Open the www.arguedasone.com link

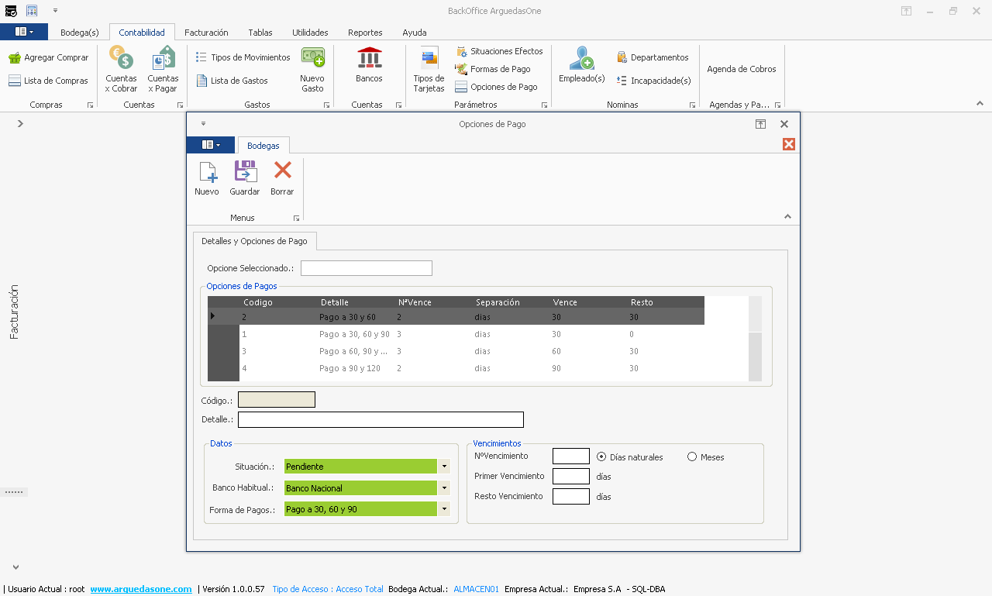(x=141, y=589)
